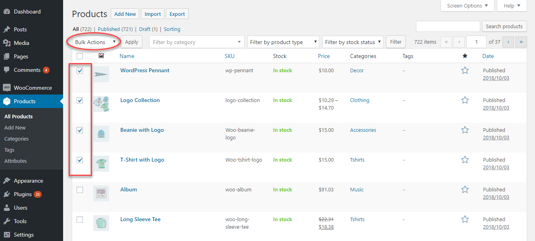Uncheck the Logo Collection checkbox

(x=80, y=100)
